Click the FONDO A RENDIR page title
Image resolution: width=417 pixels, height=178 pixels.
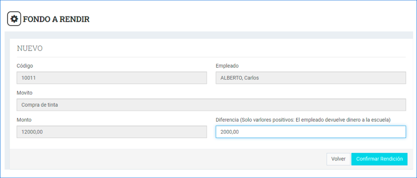click(x=56, y=19)
